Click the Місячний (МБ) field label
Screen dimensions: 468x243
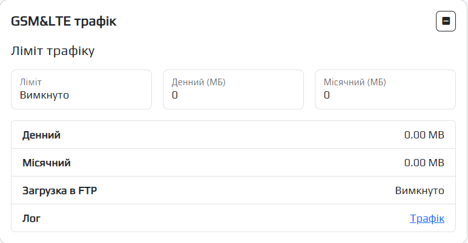click(355, 82)
